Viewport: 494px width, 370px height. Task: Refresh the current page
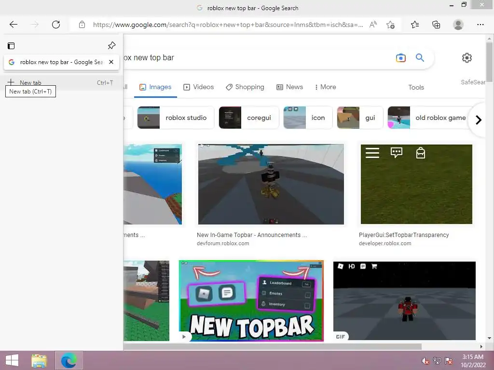point(56,25)
